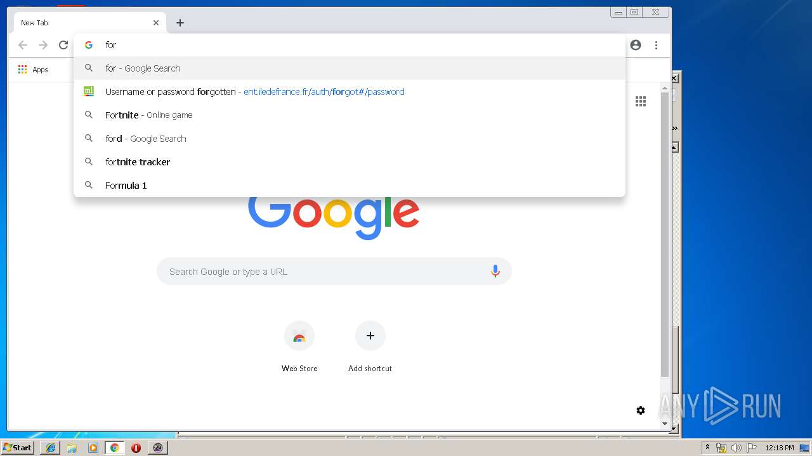The height and width of the screenshot is (456, 812).
Task: Open Windows Media Player from taskbar
Action: [x=93, y=448]
